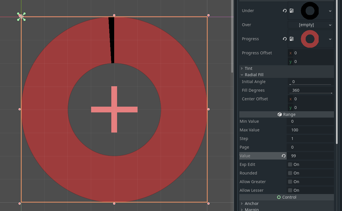Click the revert arrow on the Value property
Viewport: 342px width, 211px height.
point(283,156)
